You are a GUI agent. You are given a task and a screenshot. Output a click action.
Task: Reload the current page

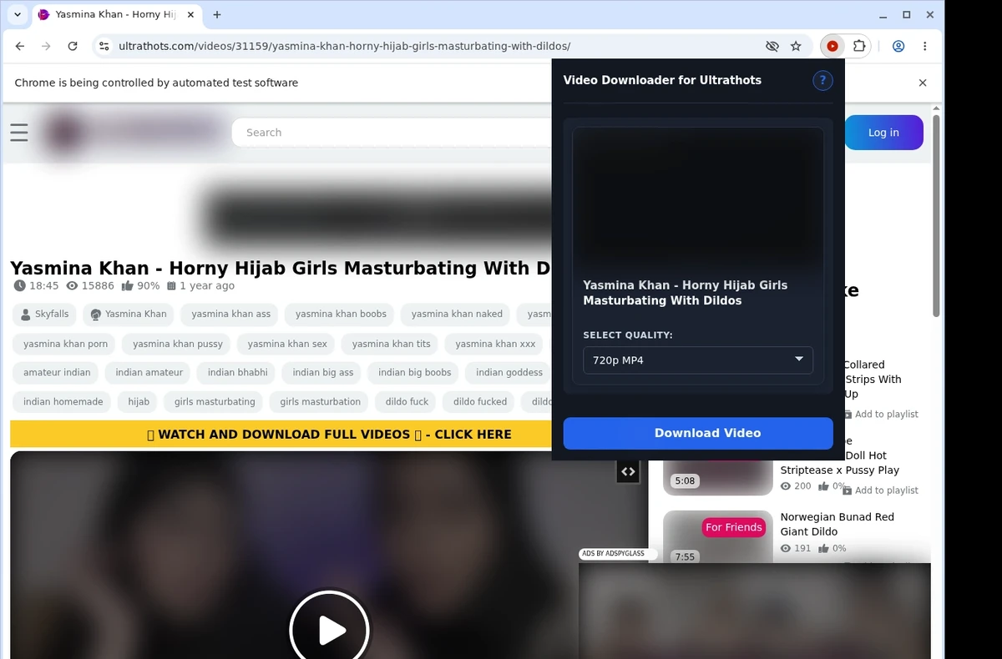(73, 47)
